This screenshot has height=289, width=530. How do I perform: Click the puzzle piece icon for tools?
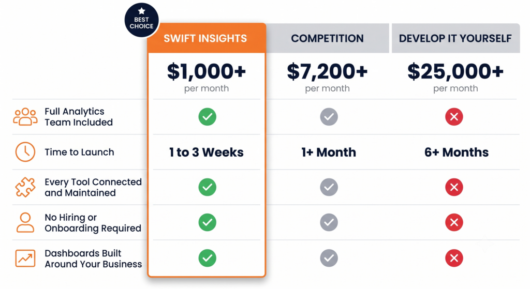(25, 187)
